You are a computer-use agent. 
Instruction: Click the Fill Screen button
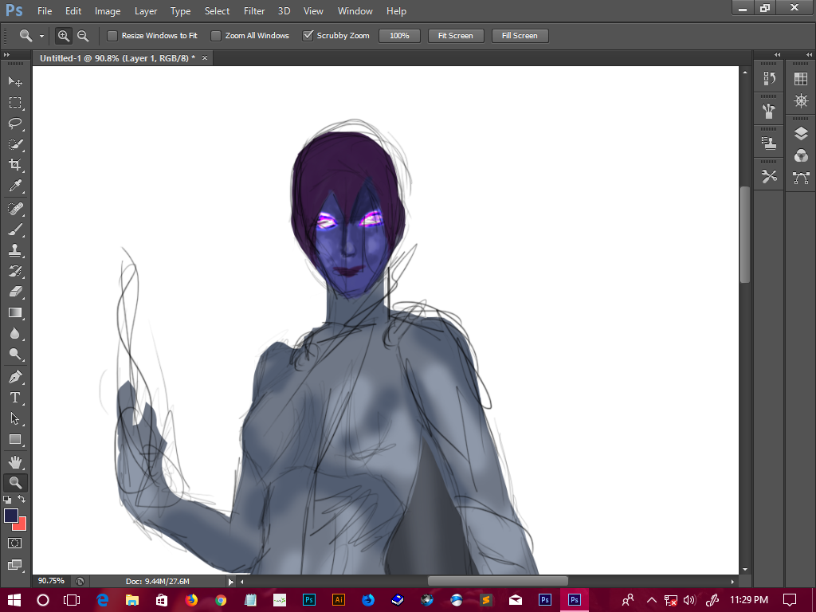[x=520, y=35]
